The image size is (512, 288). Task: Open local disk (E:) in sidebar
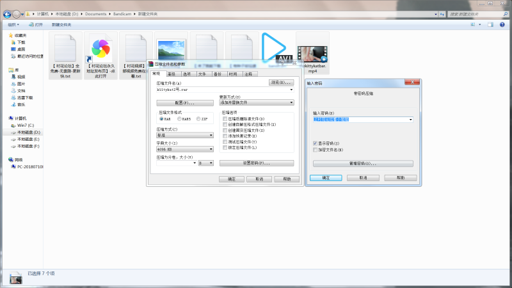25,139
